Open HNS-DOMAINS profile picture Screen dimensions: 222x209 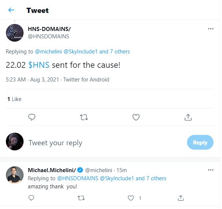[15, 33]
